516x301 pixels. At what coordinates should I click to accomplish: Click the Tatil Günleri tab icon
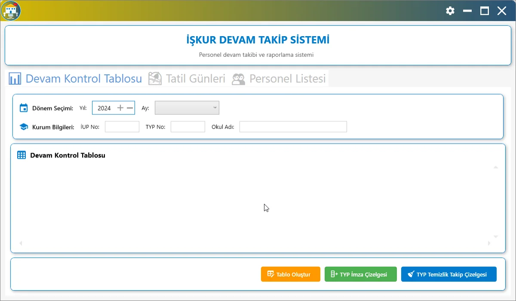coord(155,79)
